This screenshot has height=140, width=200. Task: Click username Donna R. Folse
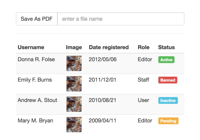[36, 59]
